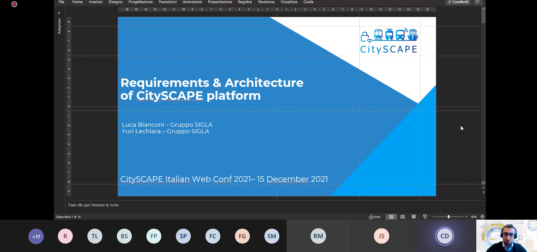Go to previous slide double-arrow
The width and height of the screenshot is (537, 252).
483,187
